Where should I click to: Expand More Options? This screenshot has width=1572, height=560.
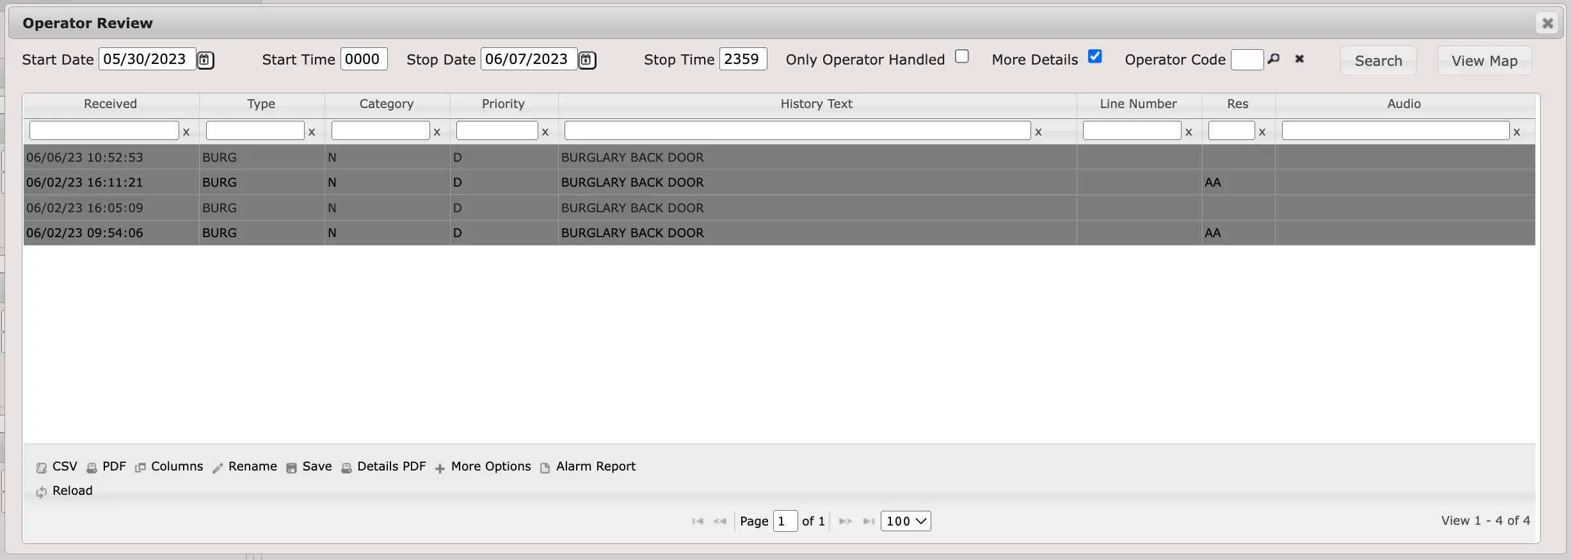tap(483, 467)
